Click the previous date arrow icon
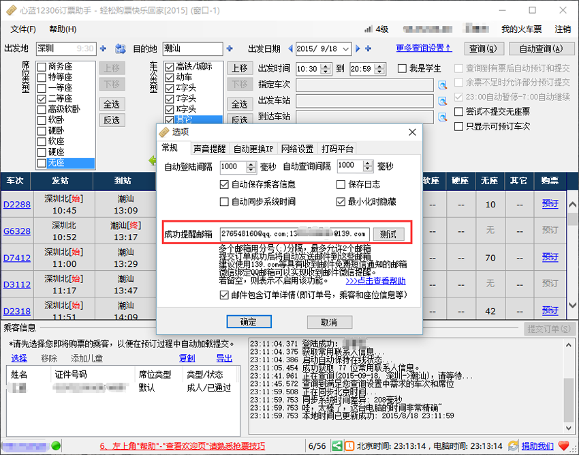The width and height of the screenshot is (579, 455). [x=291, y=48]
